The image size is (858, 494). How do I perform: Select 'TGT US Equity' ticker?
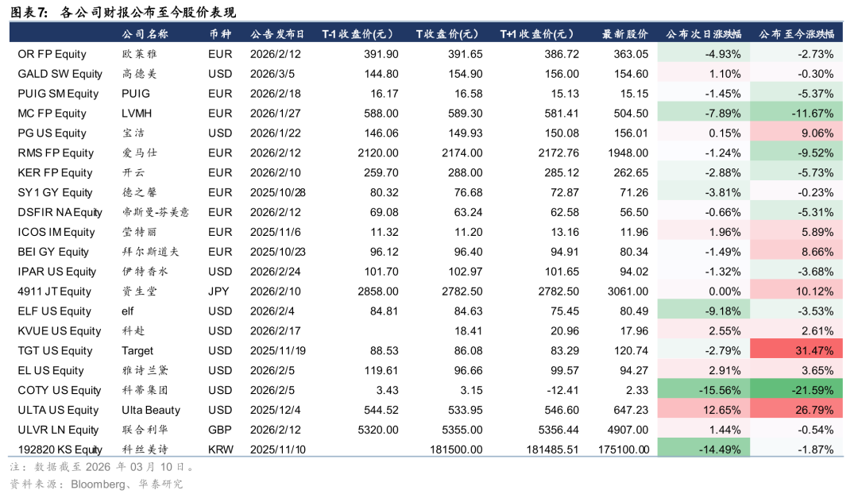[x=55, y=351]
